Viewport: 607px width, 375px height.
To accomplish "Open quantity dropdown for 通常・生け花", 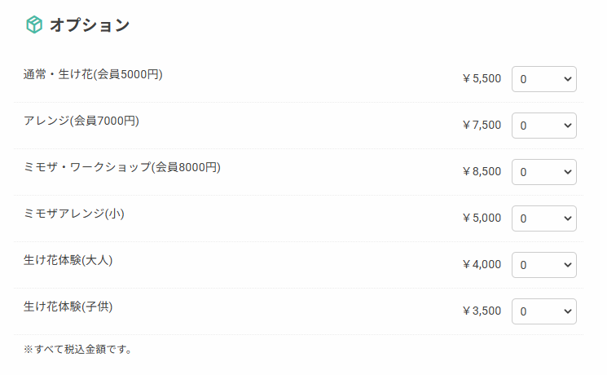I will point(543,79).
